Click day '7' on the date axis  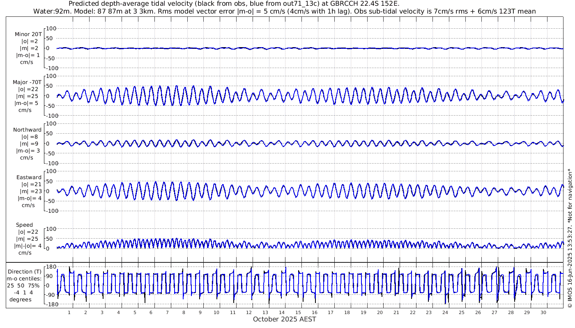click(167, 312)
